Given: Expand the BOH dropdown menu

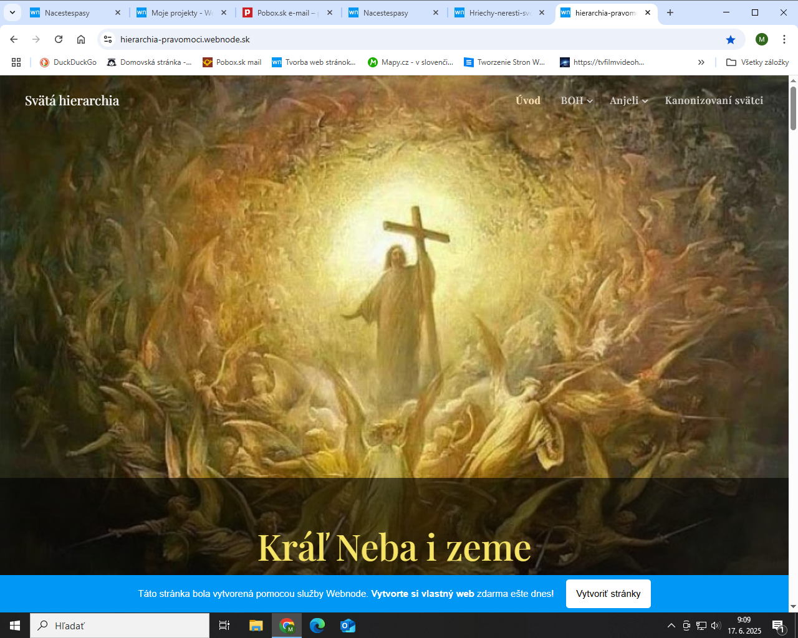Looking at the screenshot, I should (x=577, y=100).
